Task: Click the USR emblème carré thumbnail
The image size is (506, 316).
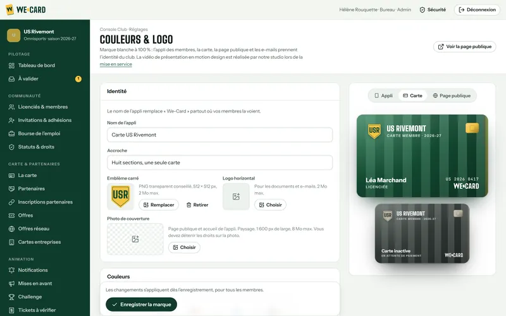Action: click(x=120, y=197)
